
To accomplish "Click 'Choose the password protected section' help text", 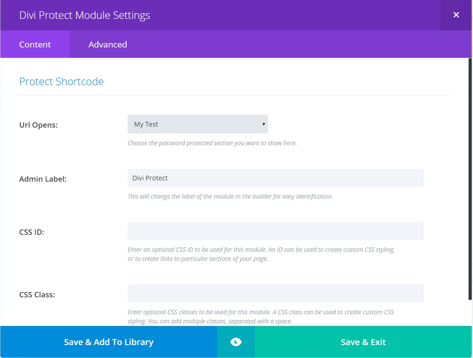I will (x=212, y=143).
